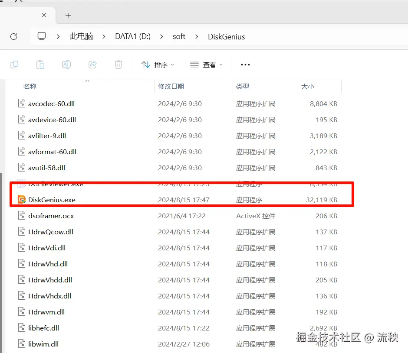Close the current Explorer tab
Image resolution: width=408 pixels, height=353 pixels.
tap(44, 15)
